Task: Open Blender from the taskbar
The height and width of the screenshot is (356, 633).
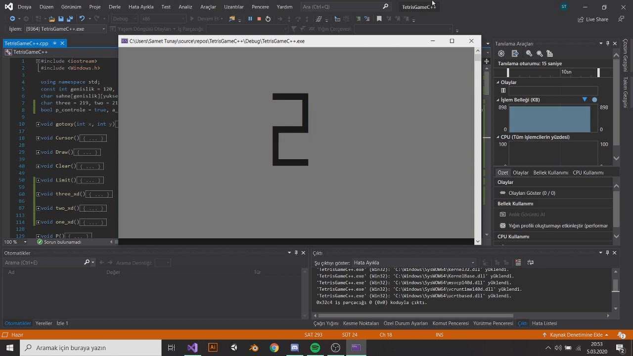Action: coord(254,348)
